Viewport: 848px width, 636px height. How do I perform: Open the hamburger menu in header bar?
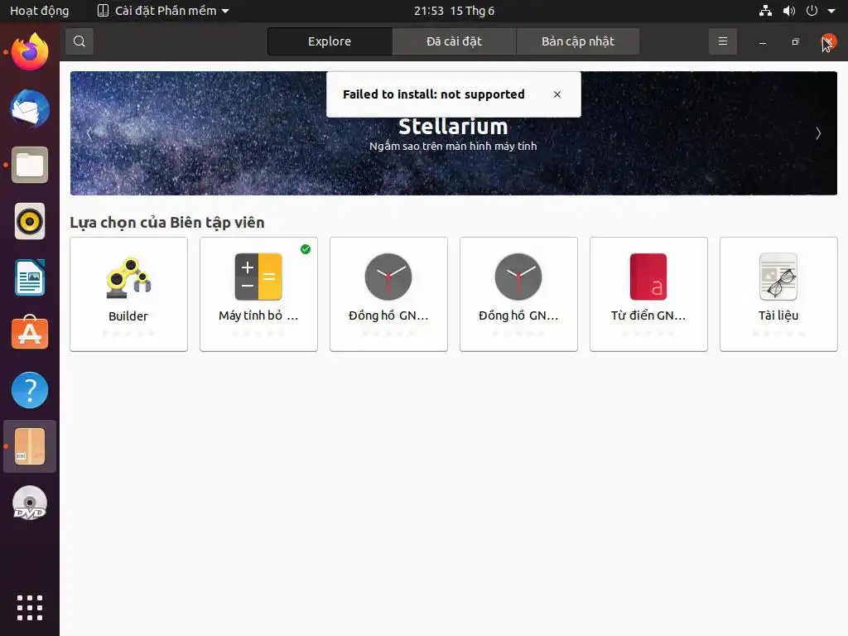point(722,41)
